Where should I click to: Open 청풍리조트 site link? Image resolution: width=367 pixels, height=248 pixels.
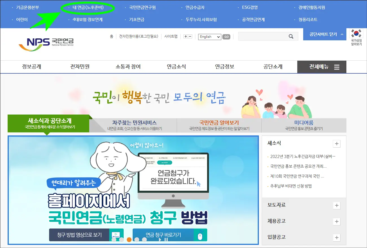tap(308, 19)
